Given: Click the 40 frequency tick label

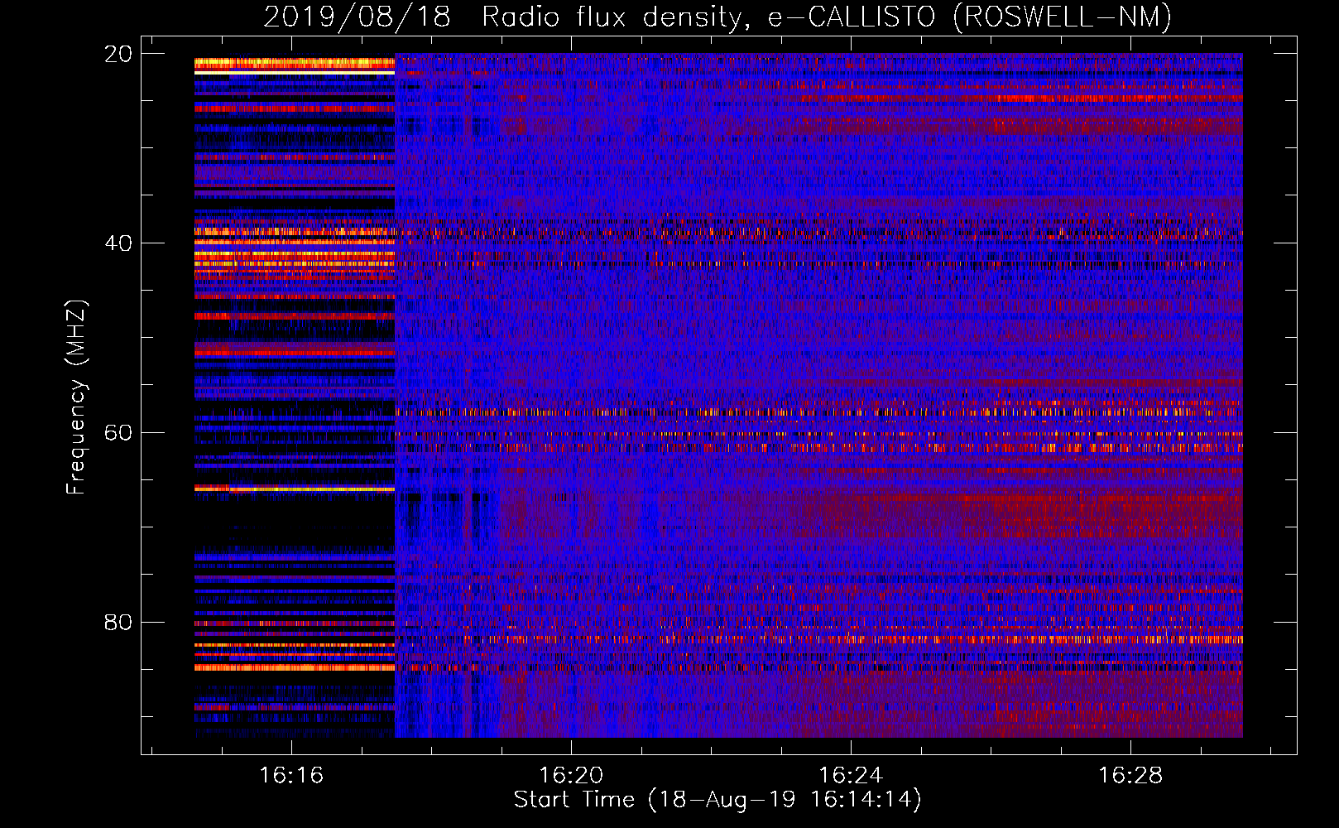Looking at the screenshot, I should [x=118, y=243].
